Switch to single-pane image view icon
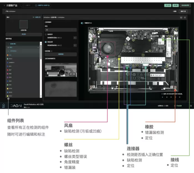The height and width of the screenshot is (173, 194). pos(181,17)
